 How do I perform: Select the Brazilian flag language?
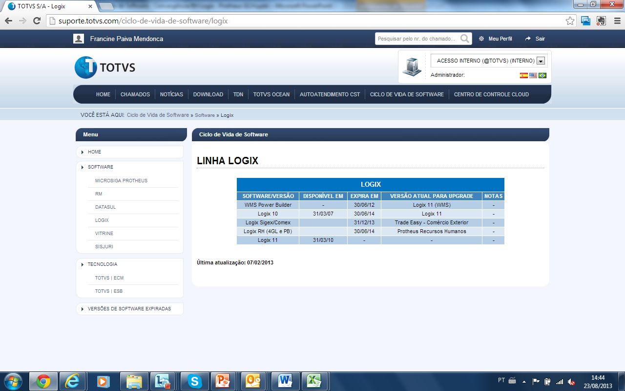(x=542, y=75)
